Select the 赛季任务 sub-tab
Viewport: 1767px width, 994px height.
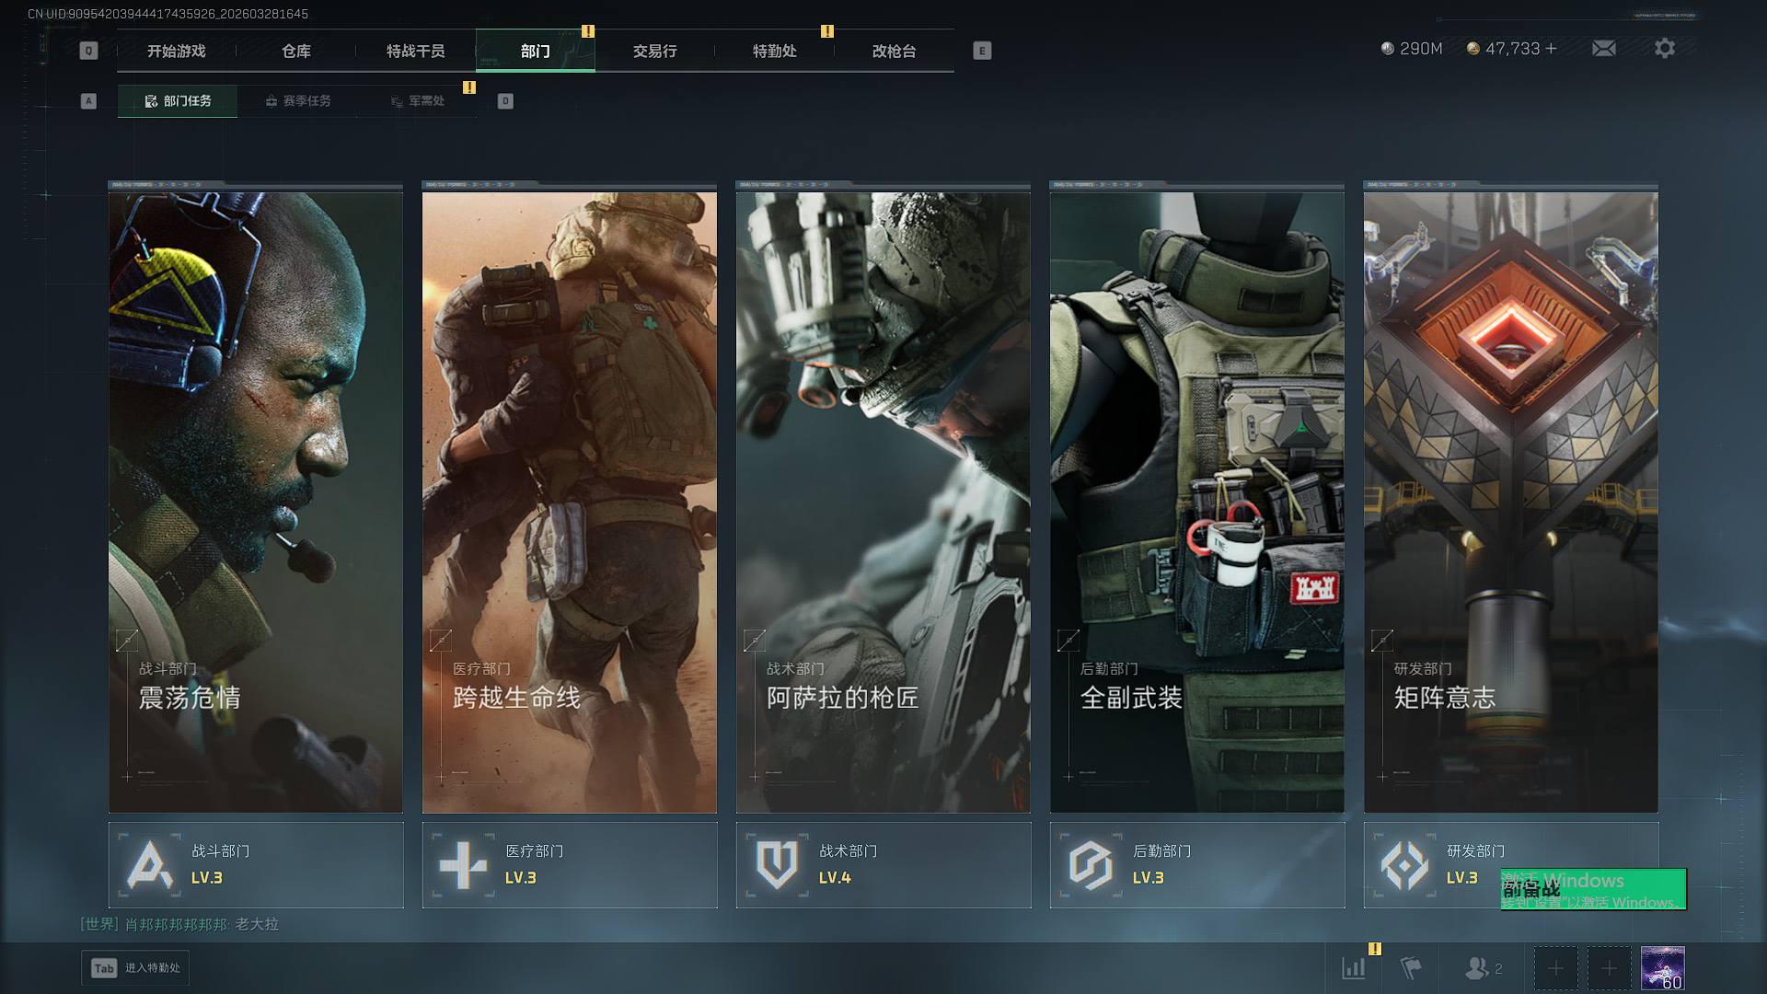coord(297,101)
